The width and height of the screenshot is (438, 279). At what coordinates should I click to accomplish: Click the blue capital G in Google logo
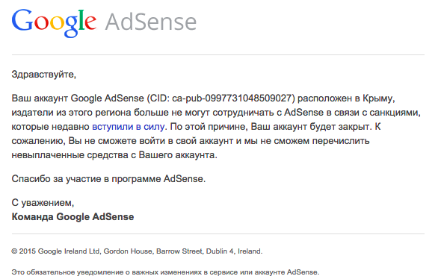22,20
